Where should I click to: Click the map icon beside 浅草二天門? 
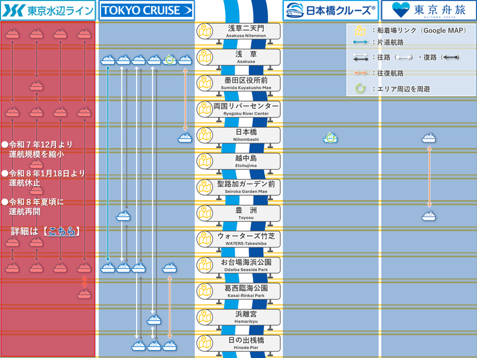click(x=204, y=32)
